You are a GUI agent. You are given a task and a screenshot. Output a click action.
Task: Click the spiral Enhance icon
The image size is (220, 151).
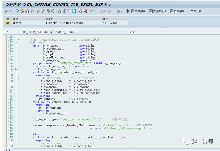tap(32, 11)
